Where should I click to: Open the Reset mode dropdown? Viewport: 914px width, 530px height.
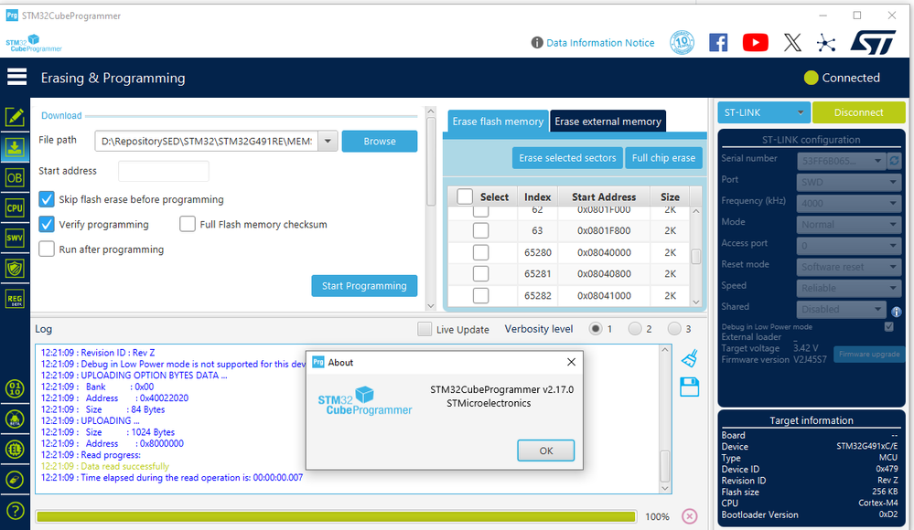point(849,267)
